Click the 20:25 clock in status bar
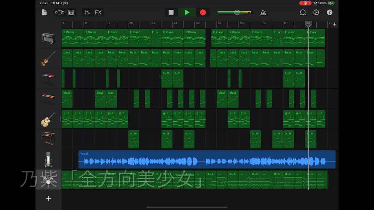 [44, 3]
